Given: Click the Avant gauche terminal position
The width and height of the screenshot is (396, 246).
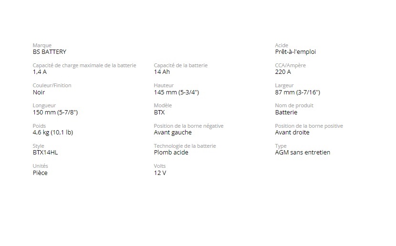Looking at the screenshot, I should (x=173, y=133).
